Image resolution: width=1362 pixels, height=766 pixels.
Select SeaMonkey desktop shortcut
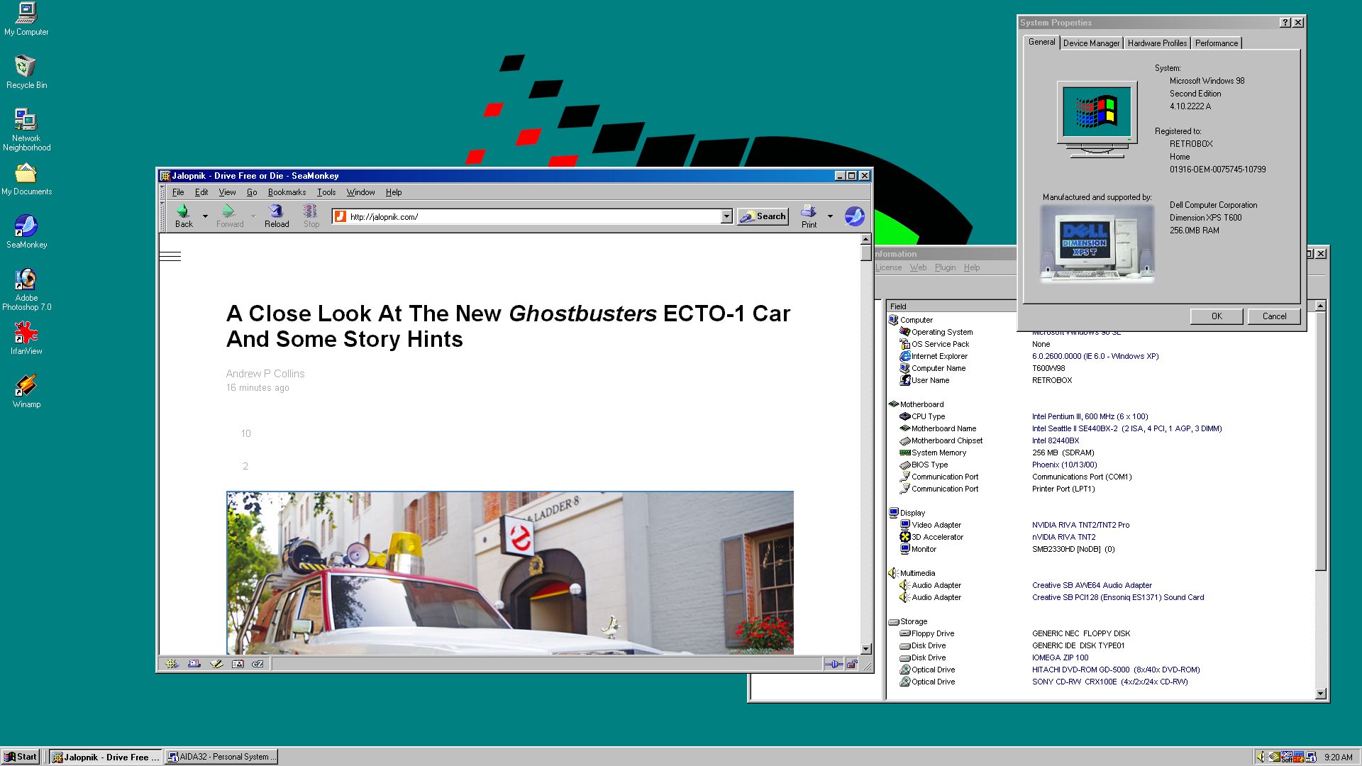click(26, 232)
